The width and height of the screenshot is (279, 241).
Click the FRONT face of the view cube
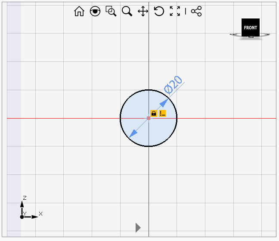250,27
